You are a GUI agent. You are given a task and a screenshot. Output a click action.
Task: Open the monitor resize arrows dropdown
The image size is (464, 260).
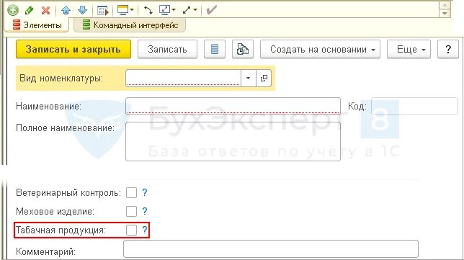(167, 10)
